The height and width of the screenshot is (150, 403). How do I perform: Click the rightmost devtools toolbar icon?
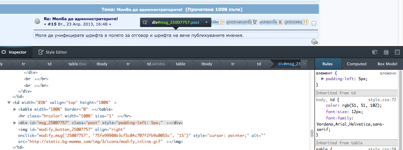tap(397, 52)
